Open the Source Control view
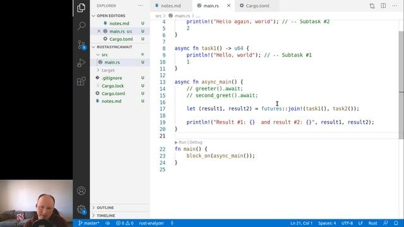The width and height of the screenshot is (404, 227). click(81, 45)
